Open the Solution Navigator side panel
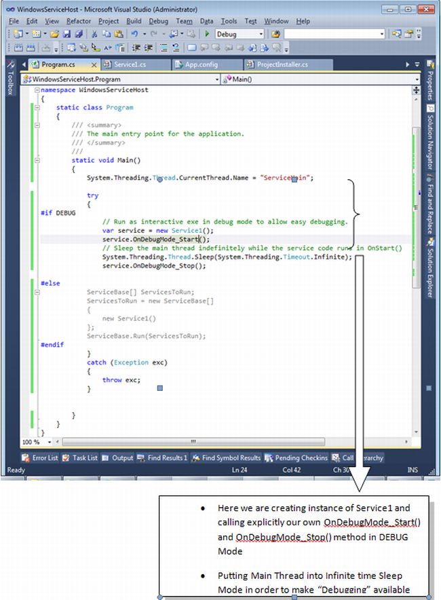441x600 pixels. [430, 137]
